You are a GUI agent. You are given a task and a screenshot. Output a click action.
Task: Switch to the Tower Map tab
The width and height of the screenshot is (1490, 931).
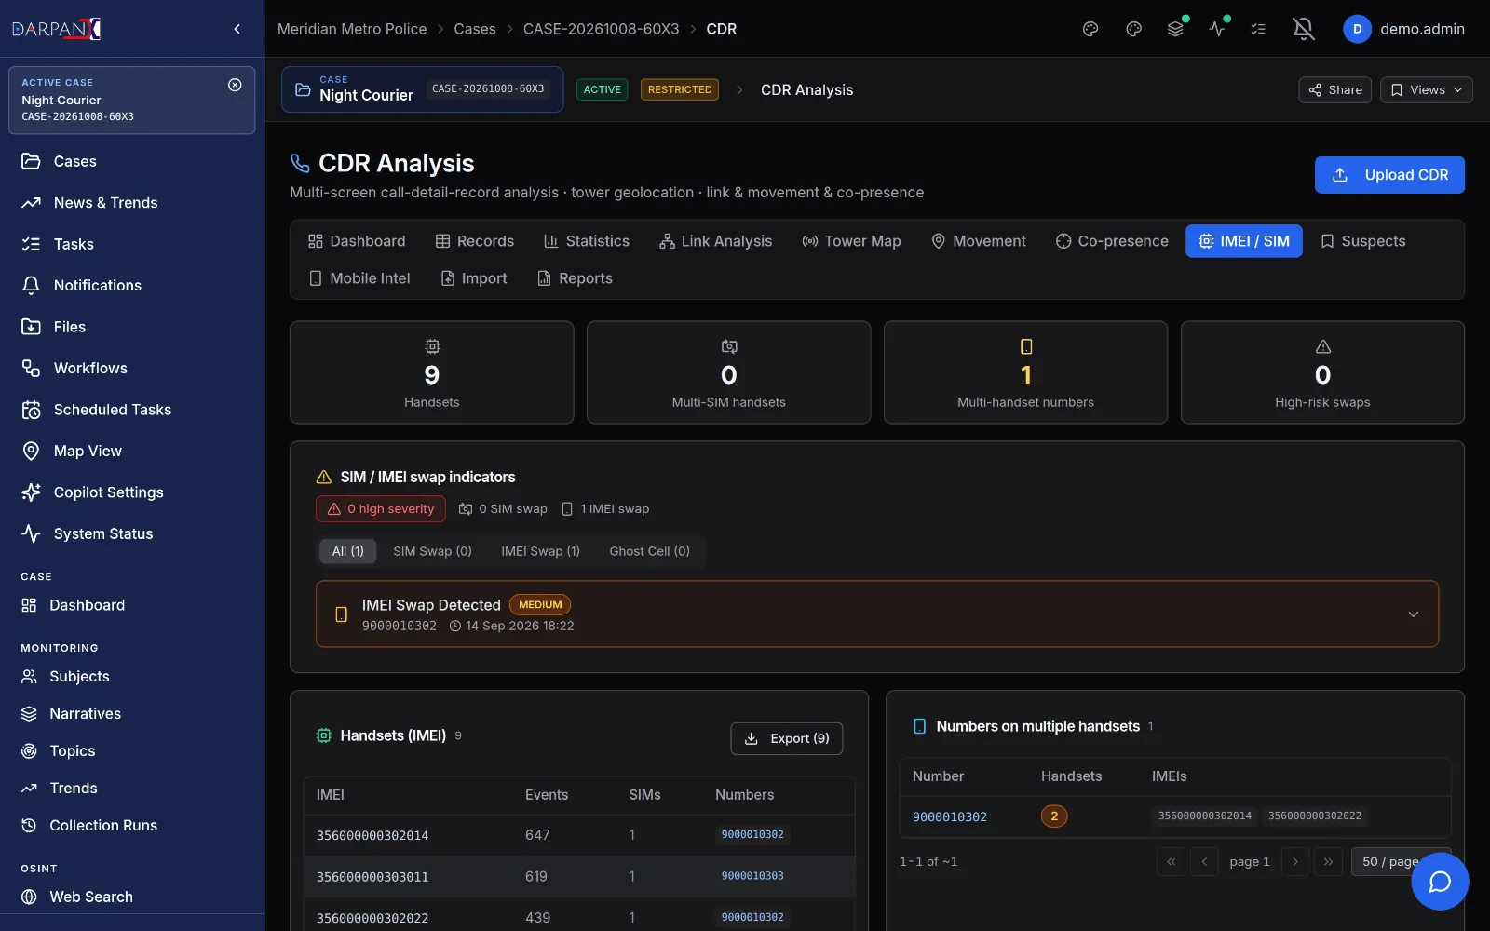tap(851, 241)
